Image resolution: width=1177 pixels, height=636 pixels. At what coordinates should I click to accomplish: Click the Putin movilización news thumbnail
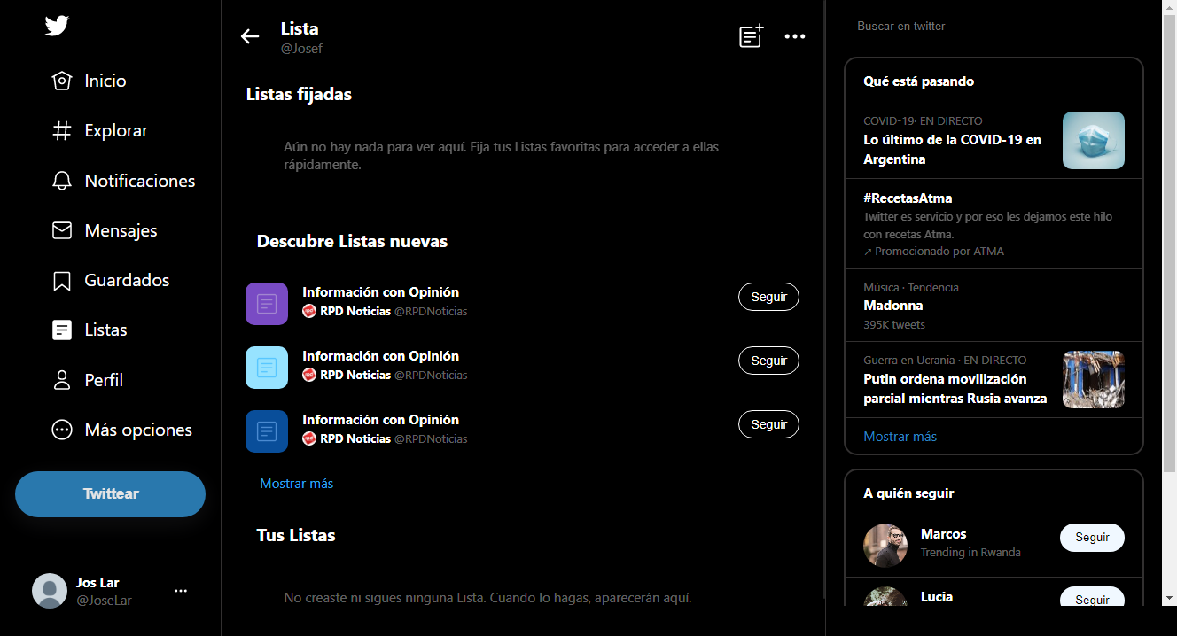click(x=1093, y=379)
